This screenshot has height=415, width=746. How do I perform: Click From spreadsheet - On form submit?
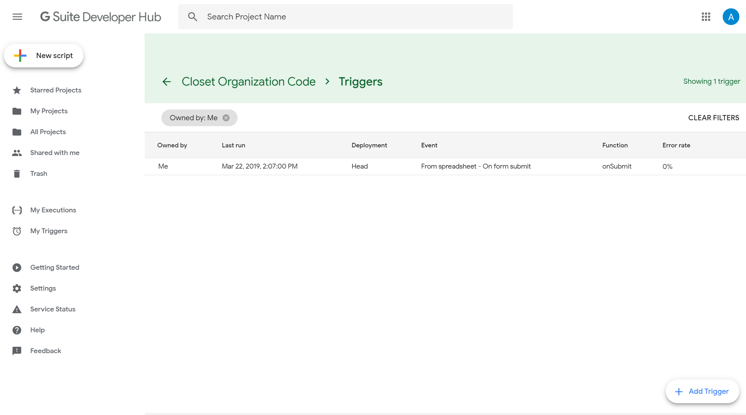[x=476, y=166]
